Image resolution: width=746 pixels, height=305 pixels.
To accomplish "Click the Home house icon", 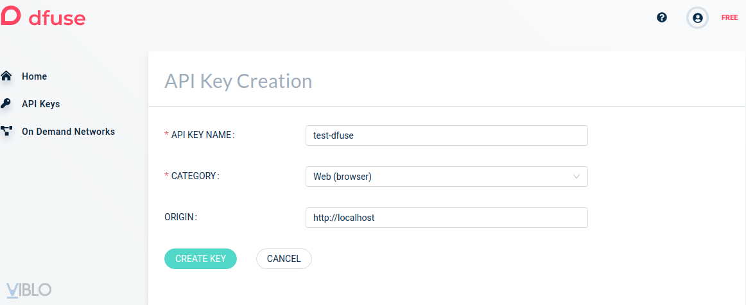I will coord(6,76).
